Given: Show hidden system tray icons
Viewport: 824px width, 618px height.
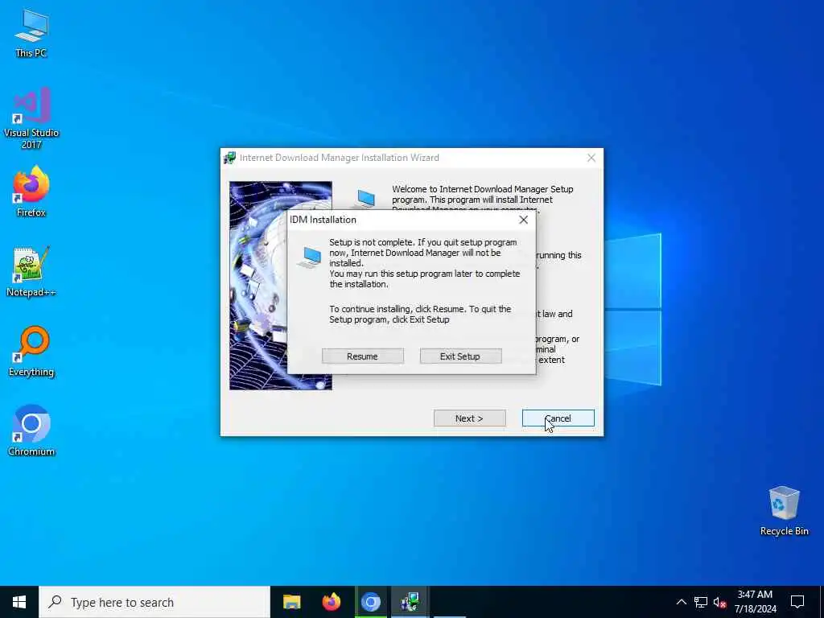Looking at the screenshot, I should [x=681, y=602].
